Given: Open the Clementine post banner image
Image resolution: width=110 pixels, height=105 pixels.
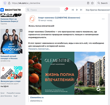Looking at the screenshot, I should 67,73.
